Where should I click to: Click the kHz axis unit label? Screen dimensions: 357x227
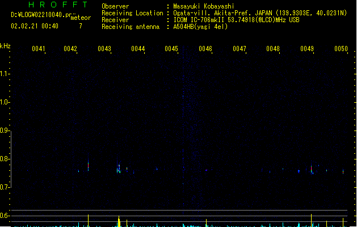click(5, 46)
